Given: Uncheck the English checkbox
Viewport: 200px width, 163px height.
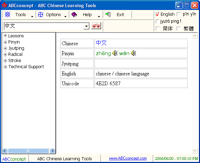Looking at the screenshot, I should click(158, 14).
